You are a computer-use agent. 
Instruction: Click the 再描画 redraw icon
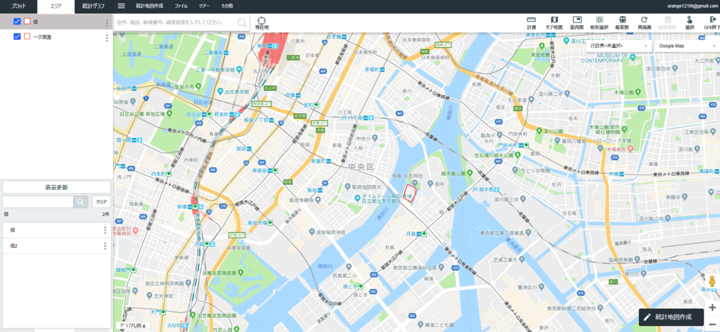[644, 23]
